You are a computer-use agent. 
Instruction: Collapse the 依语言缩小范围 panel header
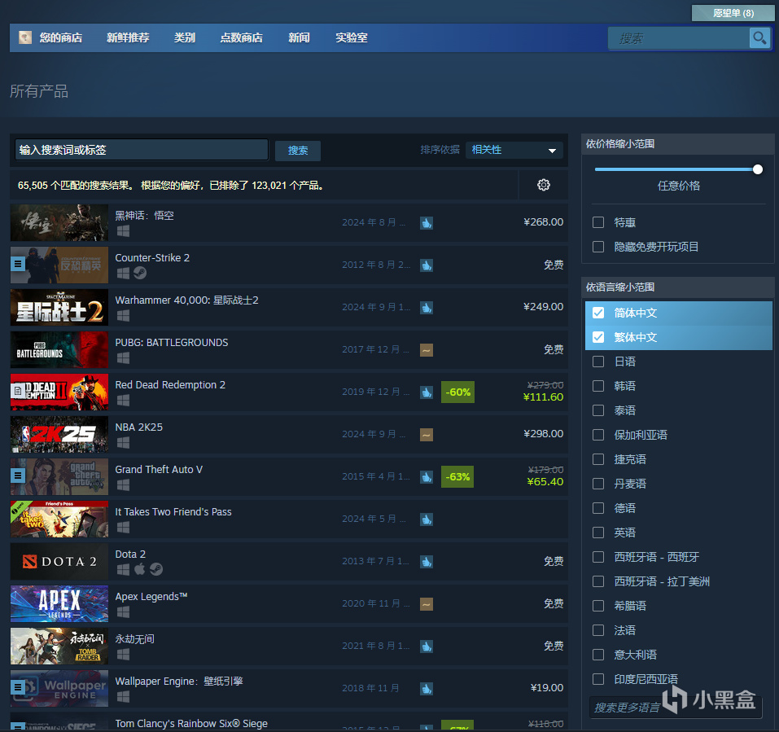click(677, 287)
